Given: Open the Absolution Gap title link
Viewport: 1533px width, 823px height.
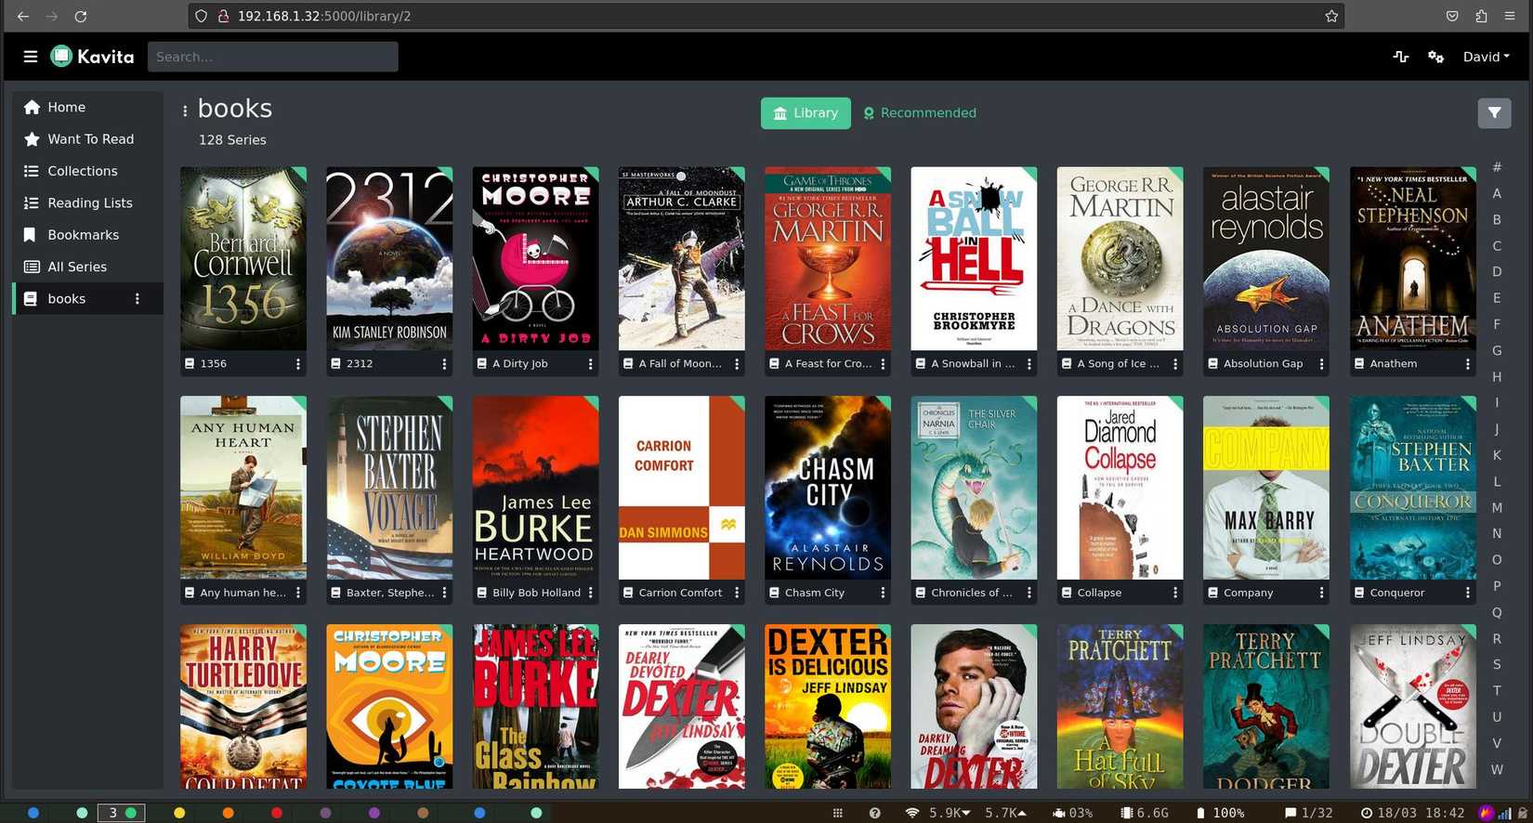Looking at the screenshot, I should pyautogui.click(x=1263, y=364).
